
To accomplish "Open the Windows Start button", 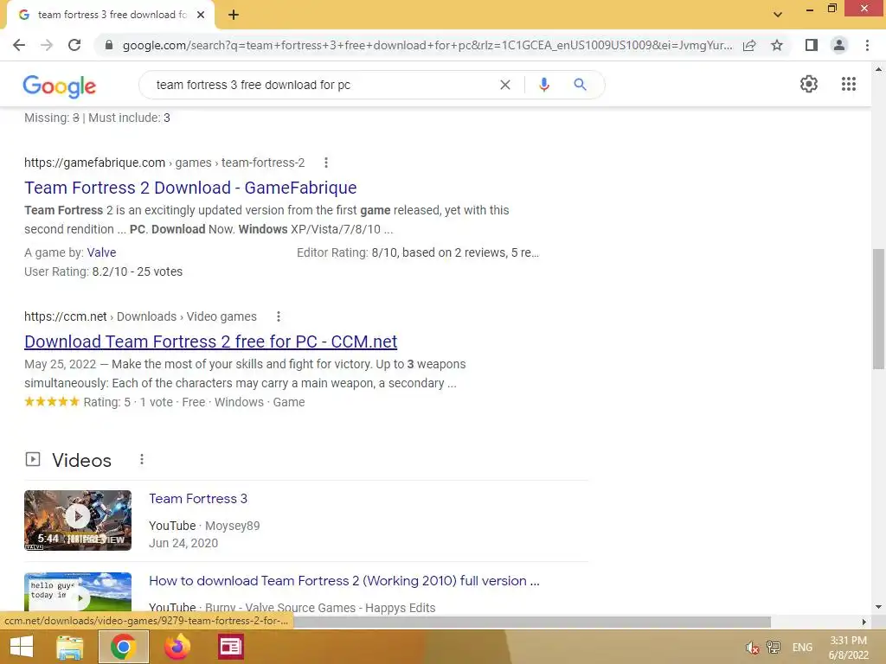I will coord(22,647).
